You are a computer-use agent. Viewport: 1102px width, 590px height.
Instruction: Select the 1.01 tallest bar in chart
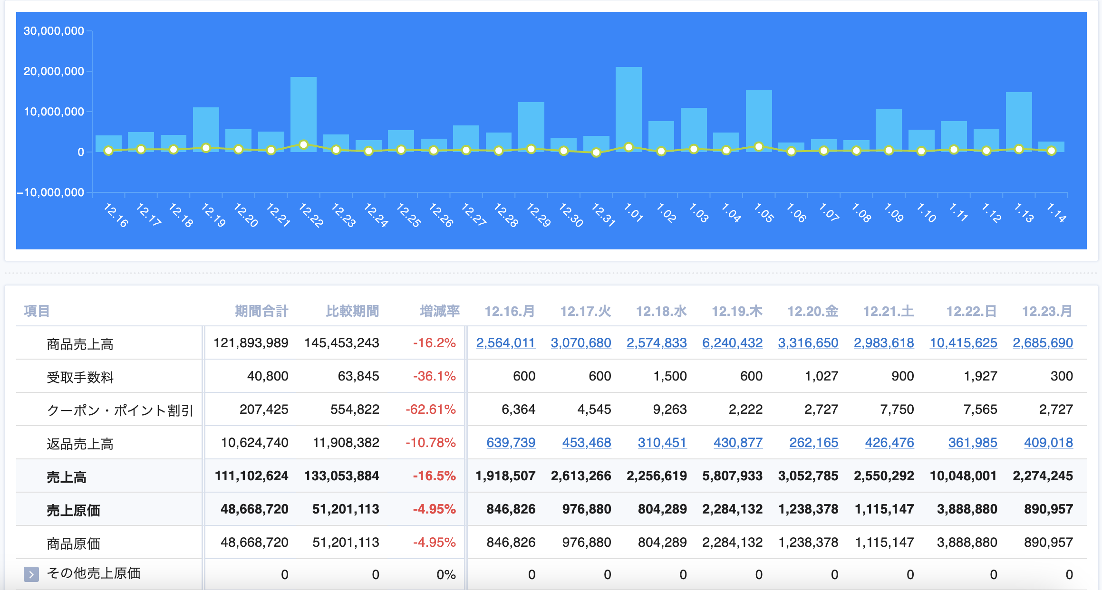pyautogui.click(x=628, y=109)
